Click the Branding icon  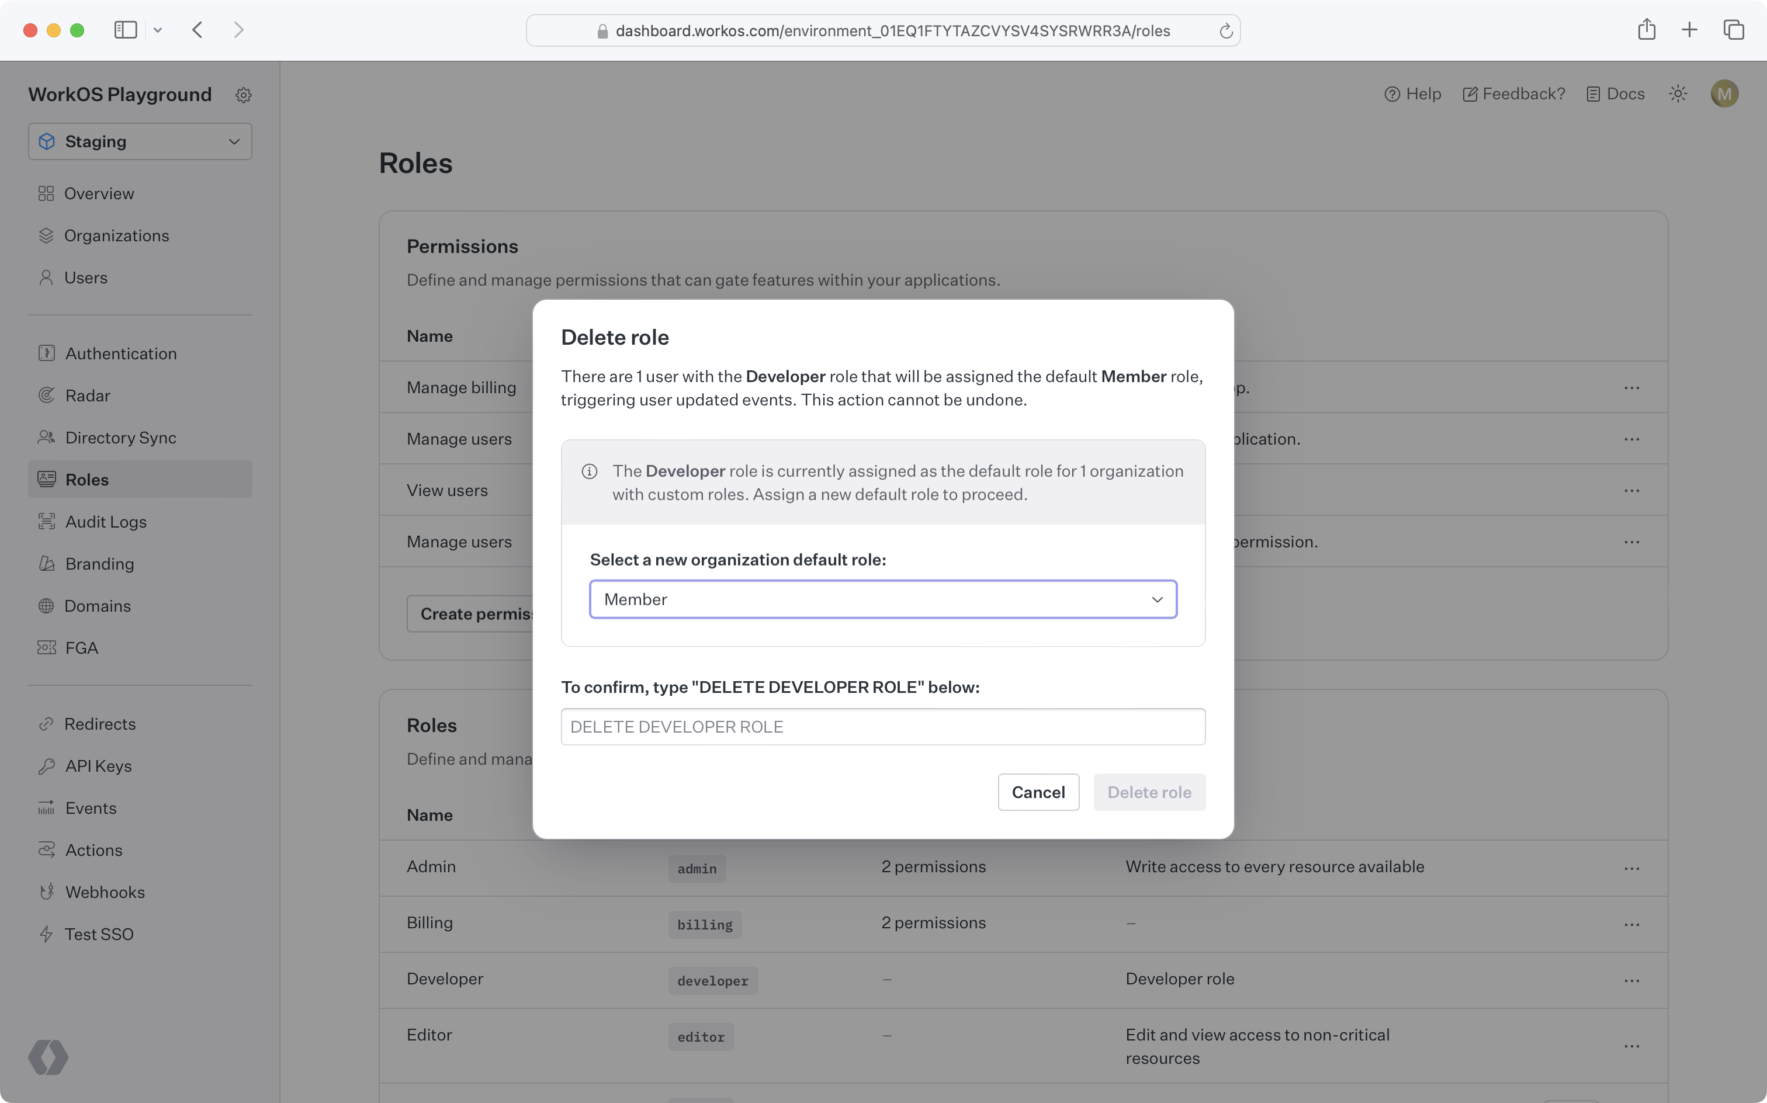(x=47, y=563)
